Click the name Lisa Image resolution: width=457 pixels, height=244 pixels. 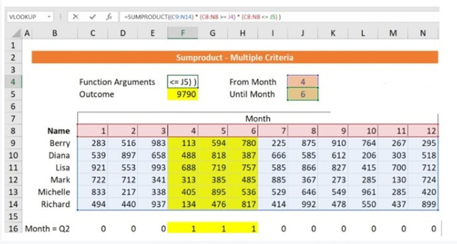(x=63, y=168)
